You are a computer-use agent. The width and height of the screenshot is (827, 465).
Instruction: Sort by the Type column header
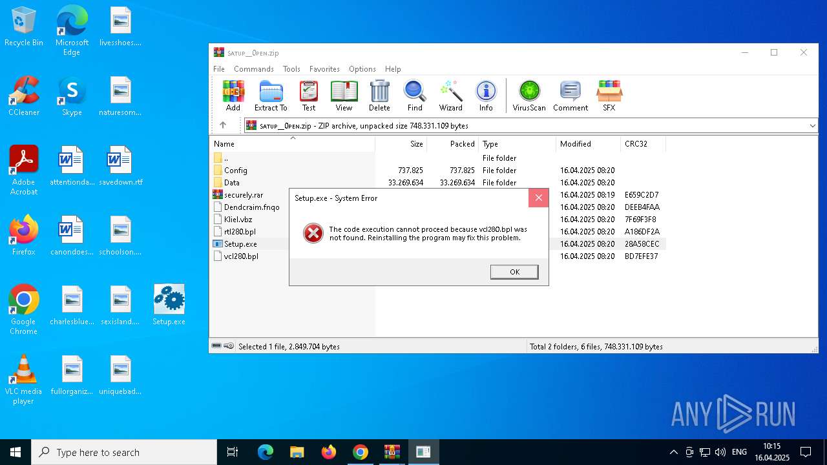tap(518, 144)
